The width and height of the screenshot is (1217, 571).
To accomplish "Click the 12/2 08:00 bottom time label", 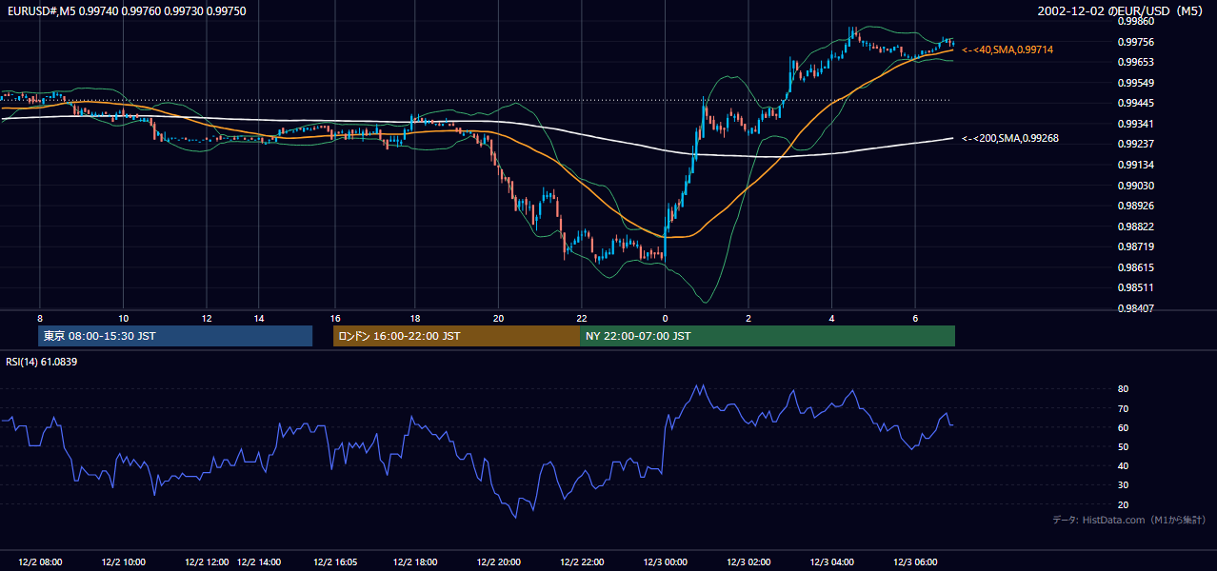I will (x=40, y=562).
